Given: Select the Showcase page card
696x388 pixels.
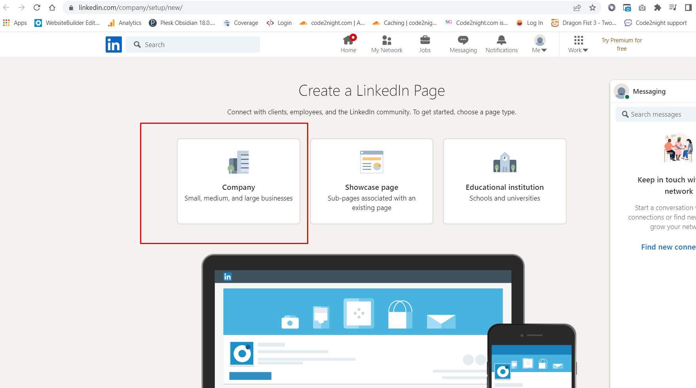Looking at the screenshot, I should 372,181.
